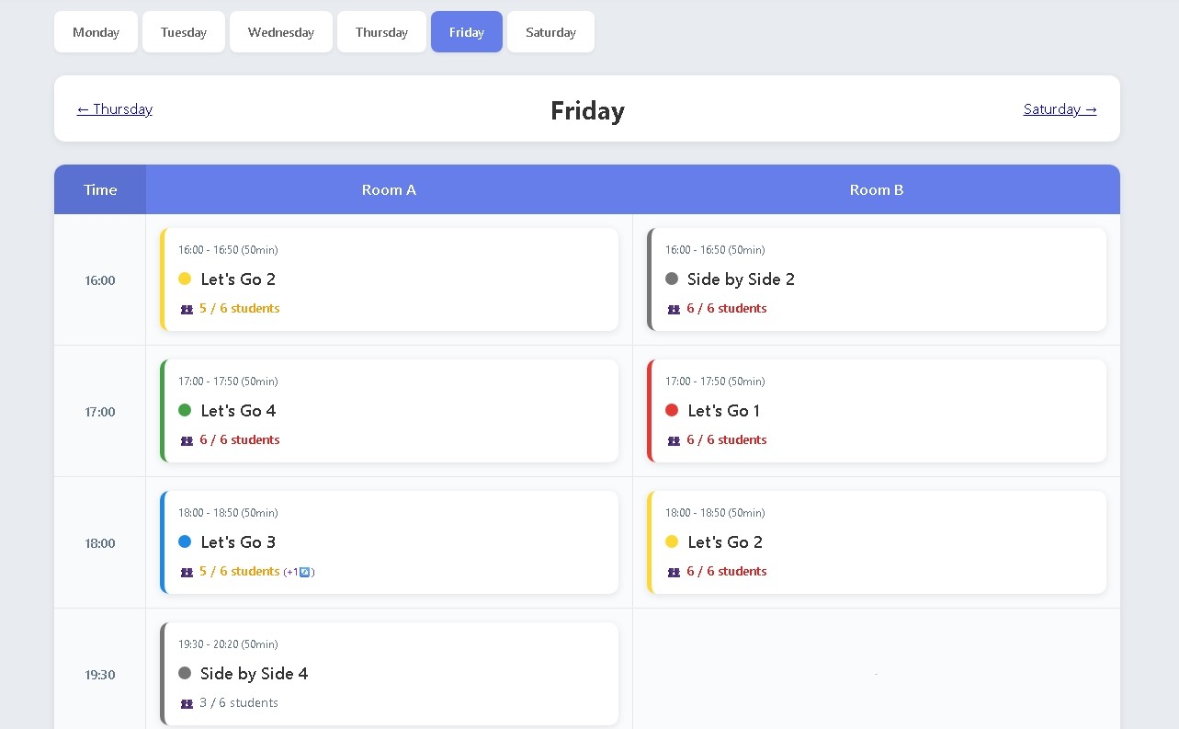This screenshot has width=1179, height=729.
Task: Click the gray dot on Side by Side 4
Action: [x=184, y=673]
